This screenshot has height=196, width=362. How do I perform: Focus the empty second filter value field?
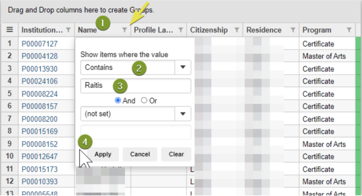(x=136, y=132)
